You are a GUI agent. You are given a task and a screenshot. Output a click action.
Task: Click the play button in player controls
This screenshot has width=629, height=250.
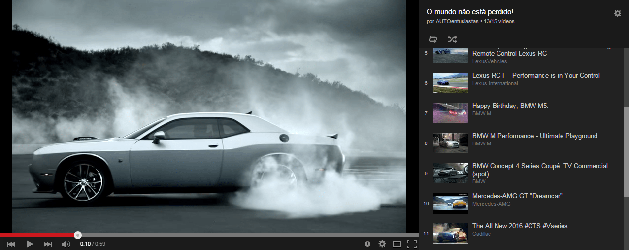tap(30, 244)
